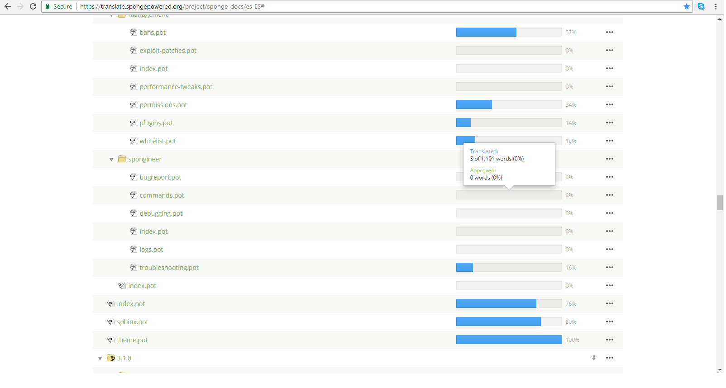Open options menu for exploit-patches.pot
726x388 pixels.
point(610,50)
